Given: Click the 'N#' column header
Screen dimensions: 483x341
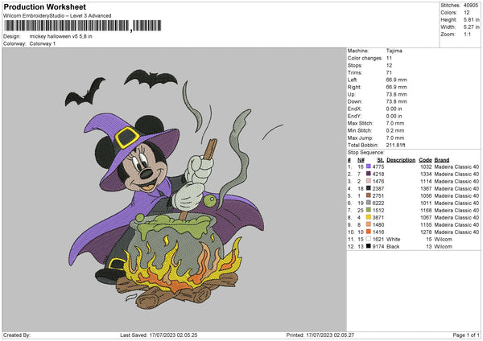Looking at the screenshot, I should [x=361, y=160].
